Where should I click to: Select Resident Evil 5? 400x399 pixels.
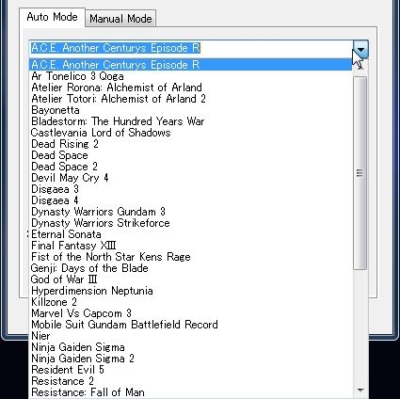coord(191,370)
